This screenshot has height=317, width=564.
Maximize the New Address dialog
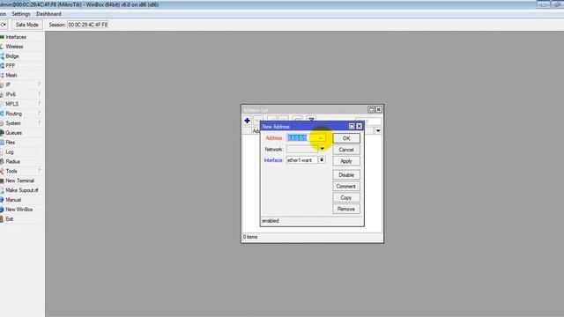click(x=352, y=126)
